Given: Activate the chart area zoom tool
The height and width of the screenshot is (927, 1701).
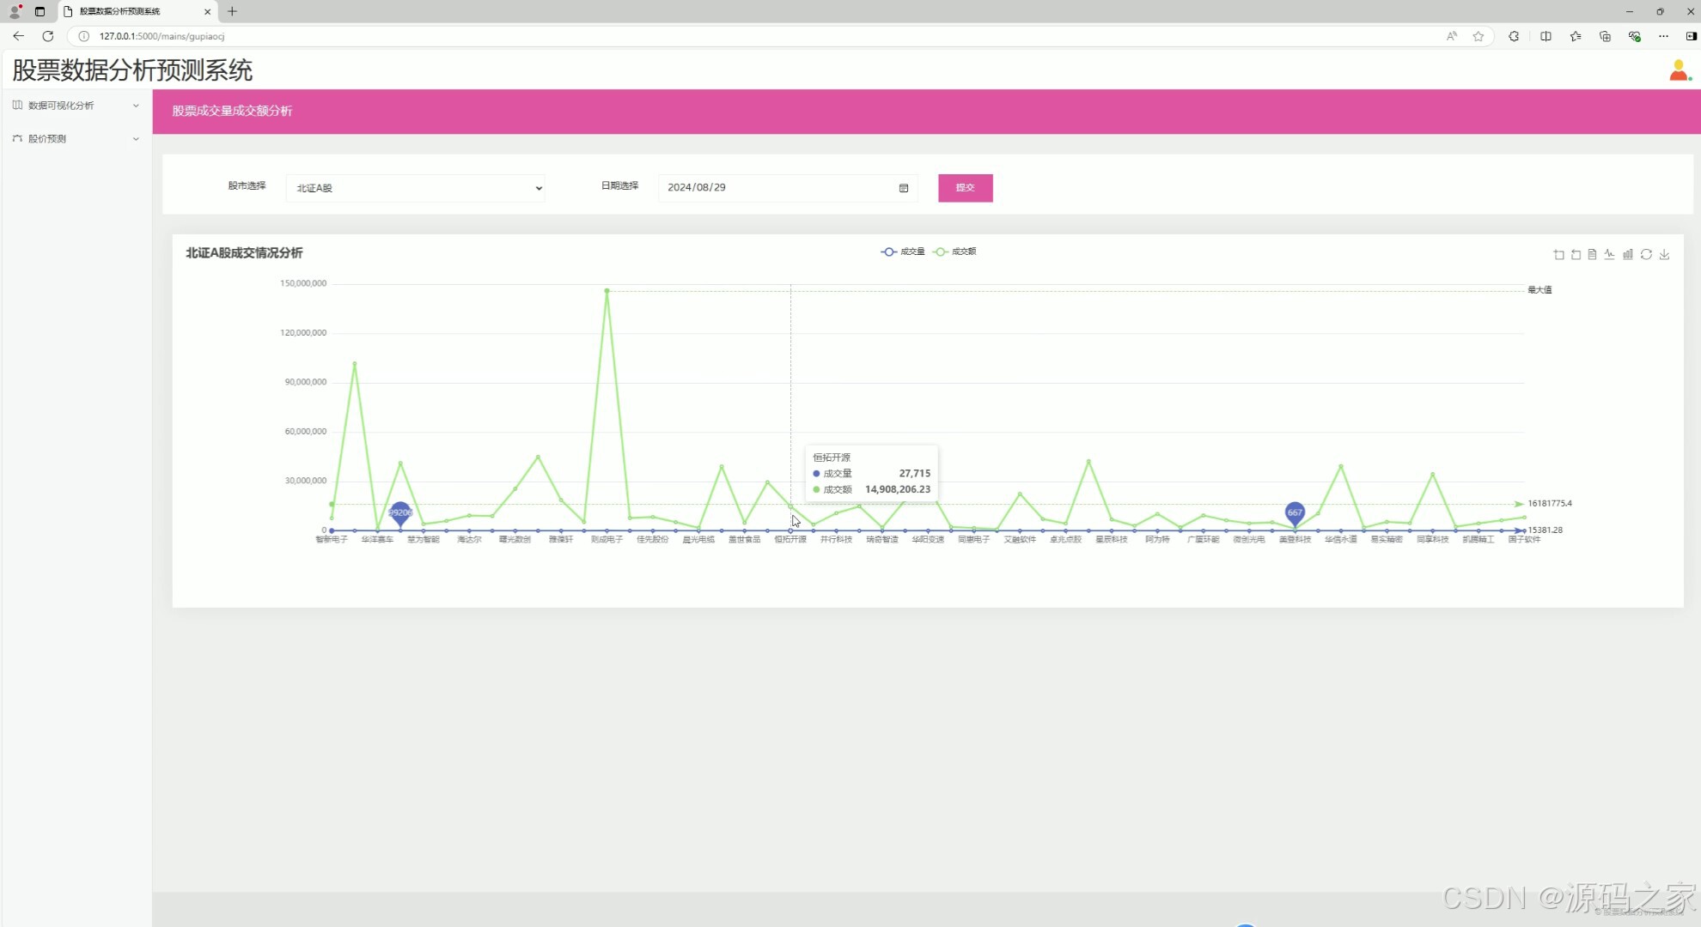Looking at the screenshot, I should coord(1558,255).
